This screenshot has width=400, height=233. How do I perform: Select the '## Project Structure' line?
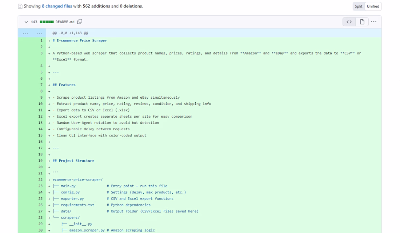coord(73,161)
